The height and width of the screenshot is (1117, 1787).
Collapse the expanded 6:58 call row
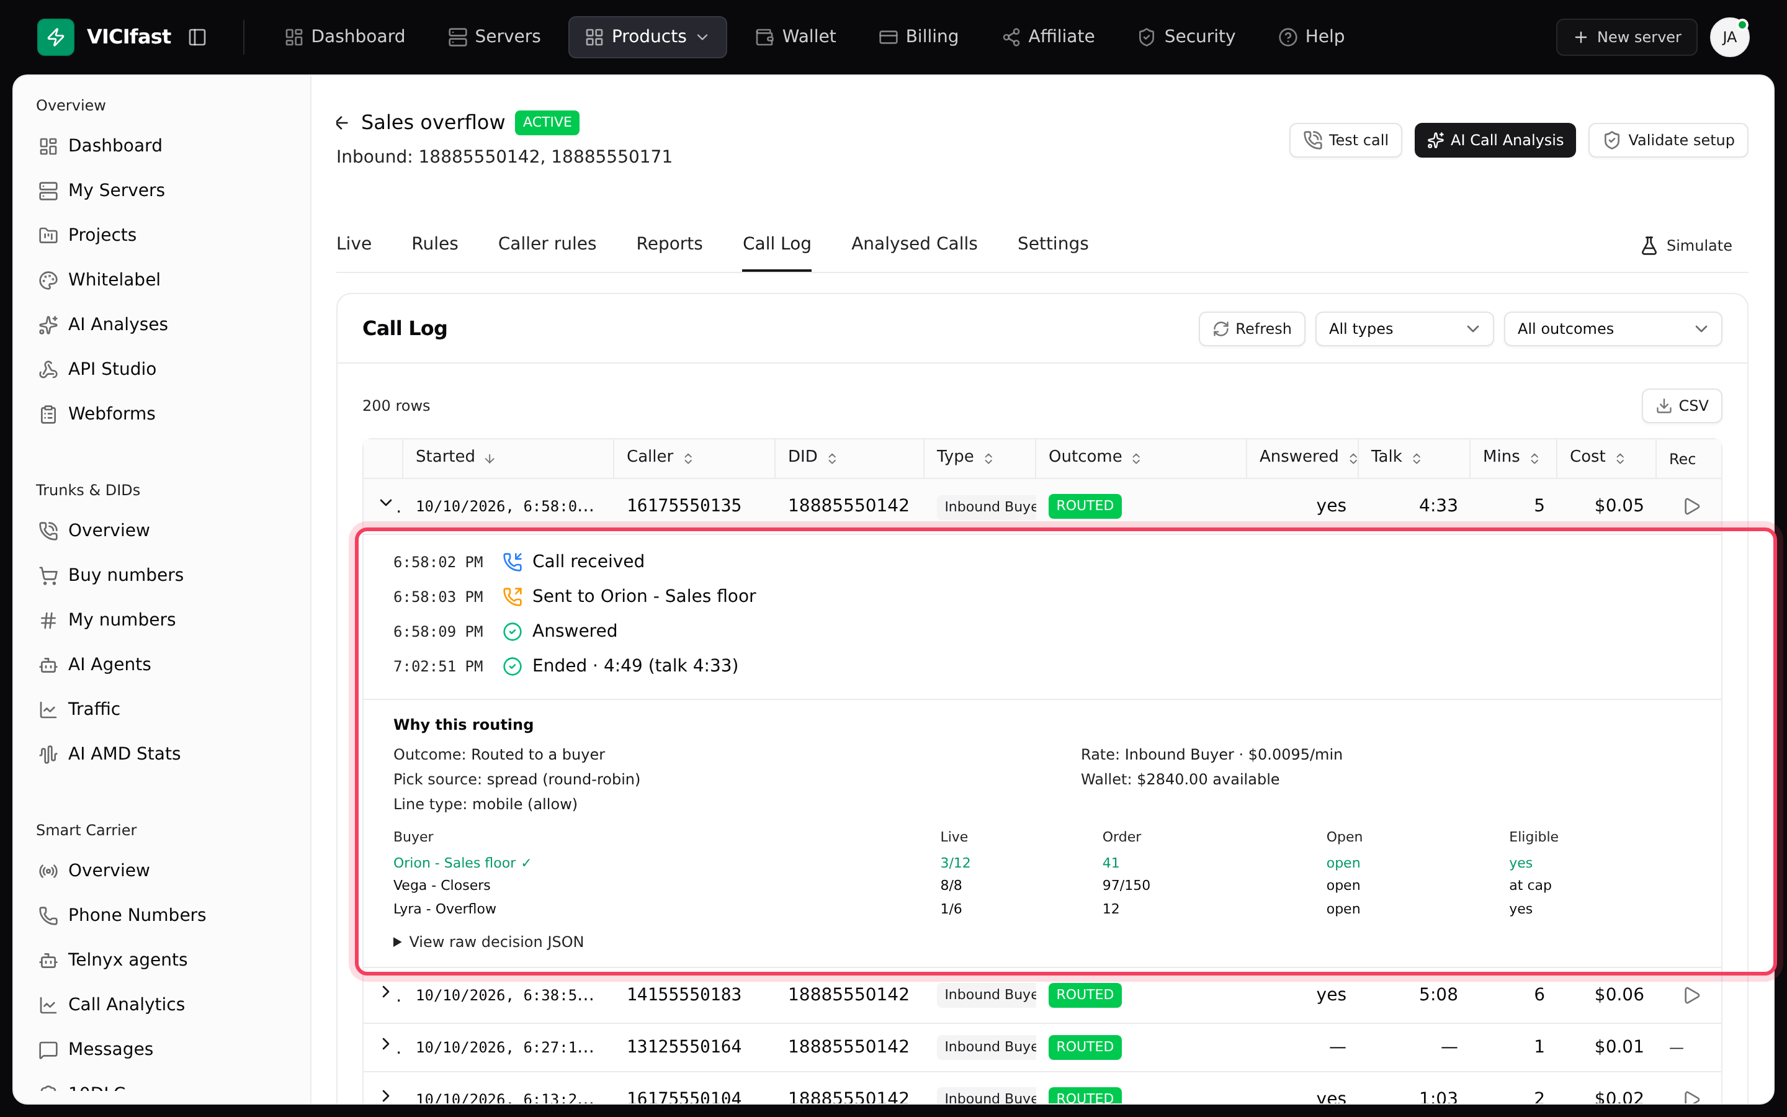pos(385,504)
